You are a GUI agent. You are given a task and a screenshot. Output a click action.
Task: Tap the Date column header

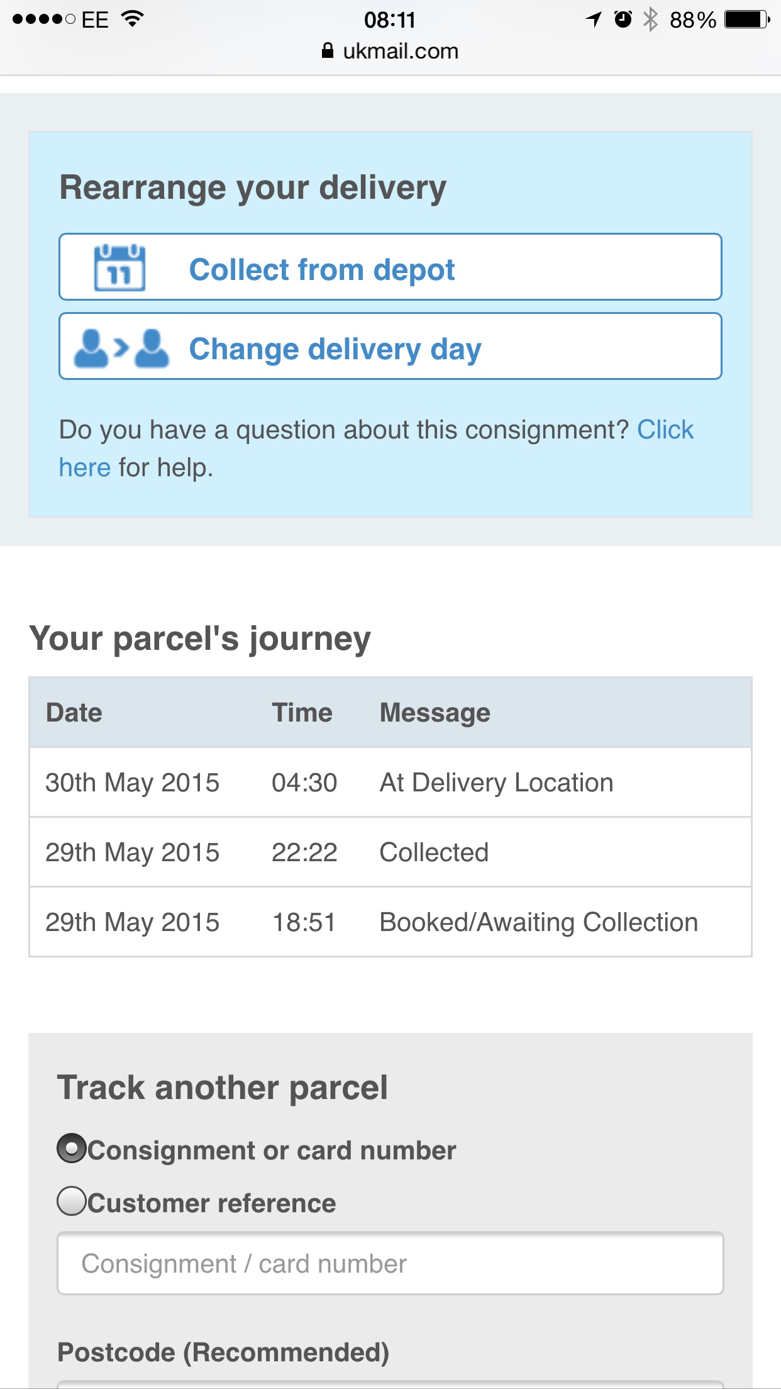tap(74, 713)
